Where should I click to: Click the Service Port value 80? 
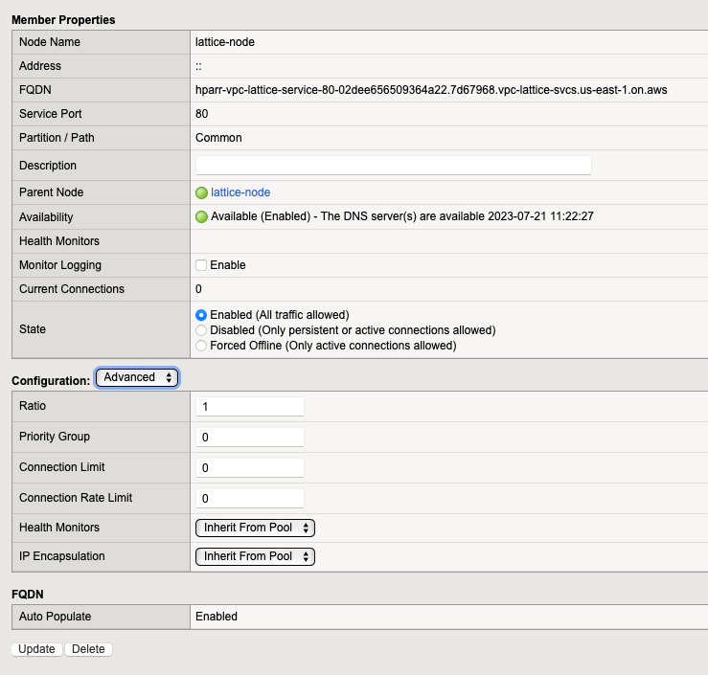(x=202, y=114)
